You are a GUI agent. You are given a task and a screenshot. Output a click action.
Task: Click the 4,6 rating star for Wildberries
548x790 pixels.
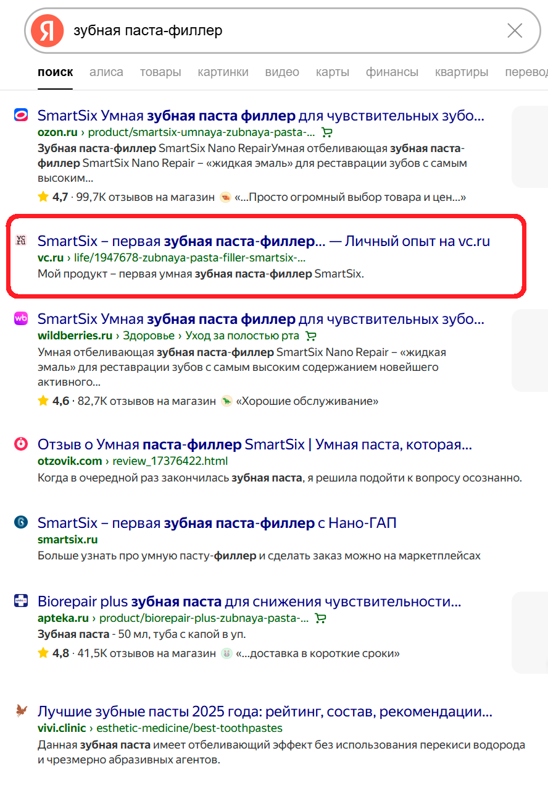pos(43,401)
